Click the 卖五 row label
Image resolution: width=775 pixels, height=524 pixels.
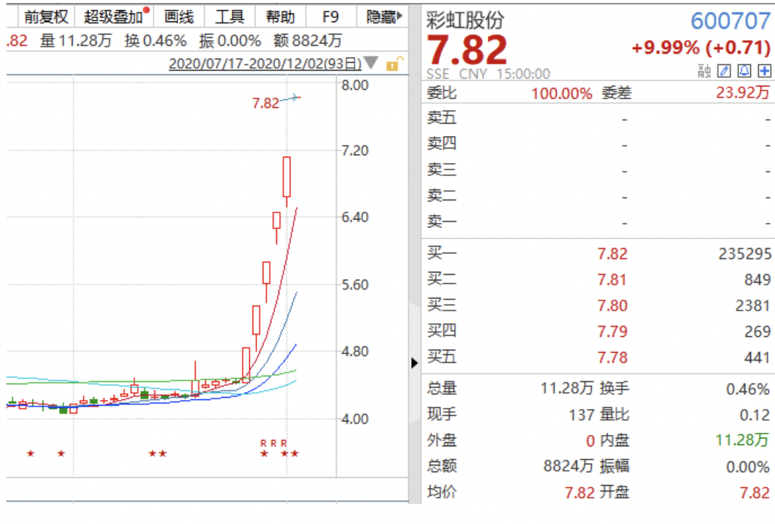point(441,118)
